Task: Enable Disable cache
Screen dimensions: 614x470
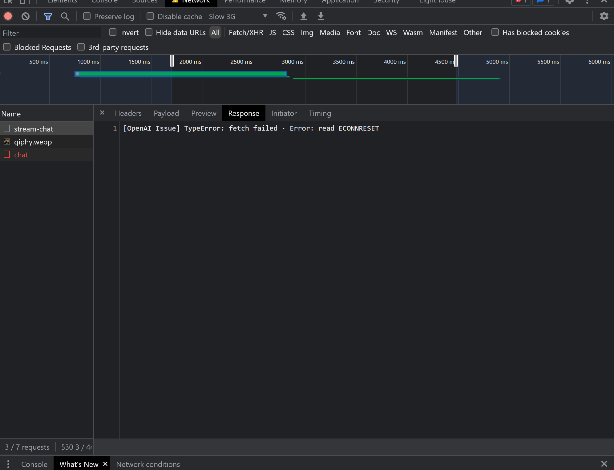Action: tap(150, 16)
